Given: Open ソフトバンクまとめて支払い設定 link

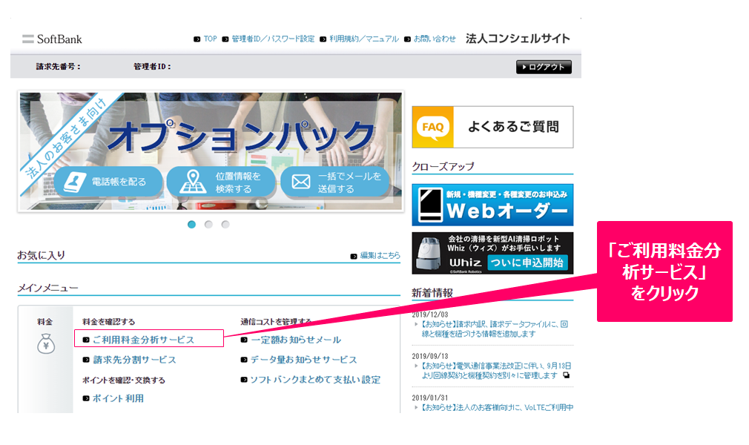Looking at the screenshot, I should click(x=315, y=380).
